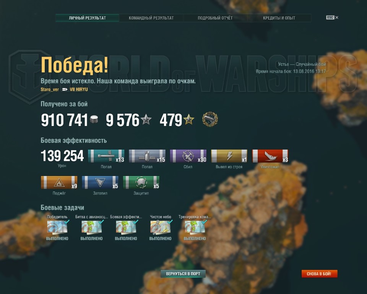Click the Вернуться в порт button

point(183,274)
